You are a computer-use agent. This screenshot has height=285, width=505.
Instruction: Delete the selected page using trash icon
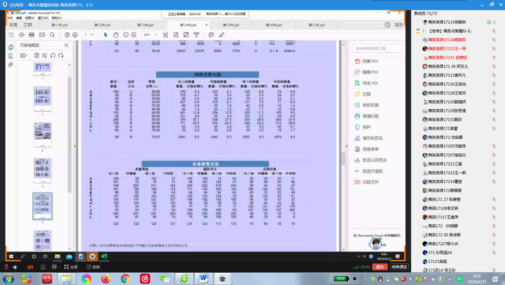pos(37,55)
